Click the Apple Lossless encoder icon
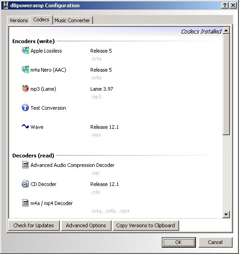The image size is (239, 254). click(x=25, y=50)
